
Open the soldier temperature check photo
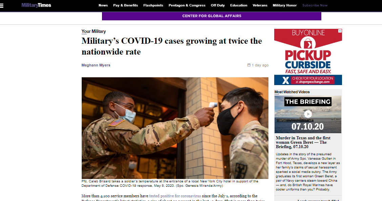pos(175,128)
